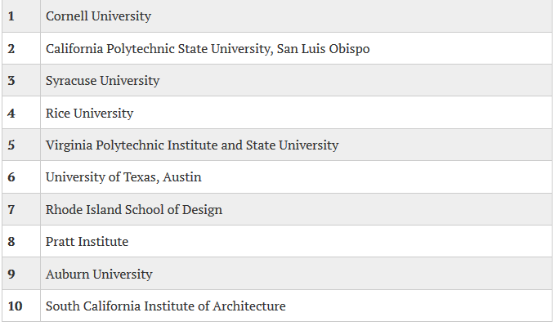Click rank number 6 cell
Screen dimensions: 555x326
coord(21,177)
